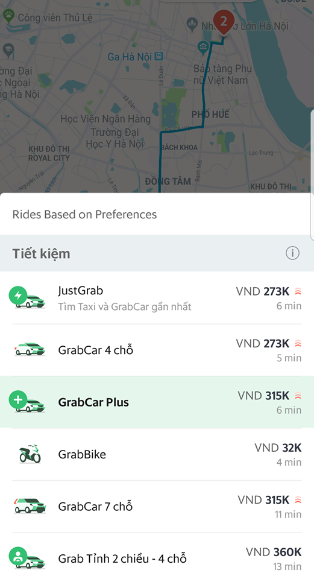This screenshot has width=314, height=579.
Task: Tap the Grab Tỉnh 2 chiều car icon
Action: [27, 558]
